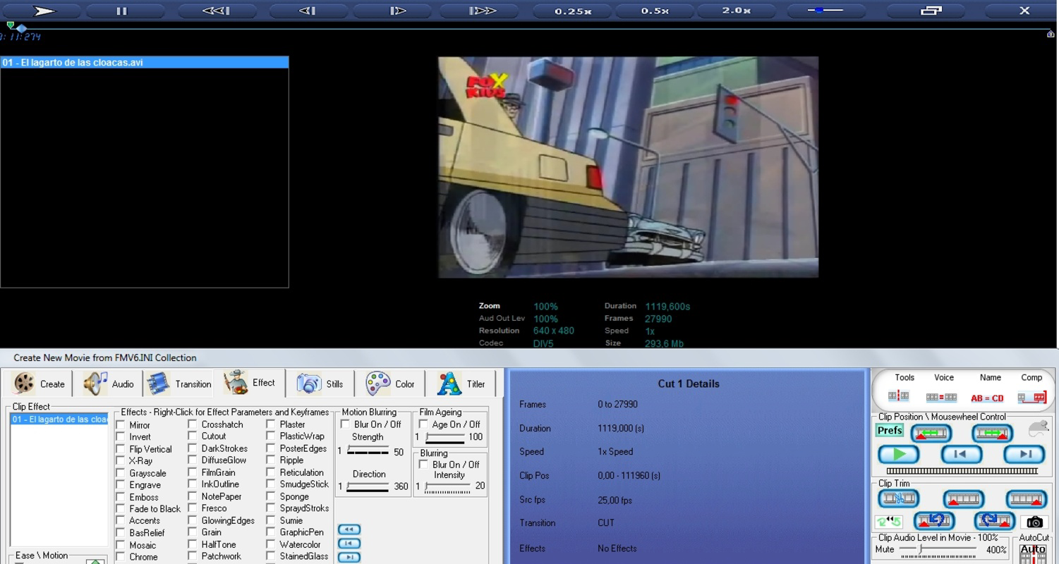Click the blue timeline position marker

22,29
